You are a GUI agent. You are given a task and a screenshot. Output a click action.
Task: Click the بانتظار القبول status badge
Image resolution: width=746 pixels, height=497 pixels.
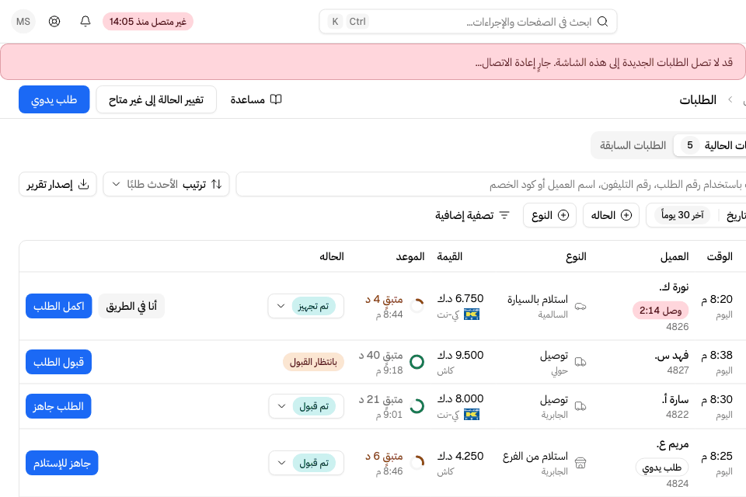313,362
